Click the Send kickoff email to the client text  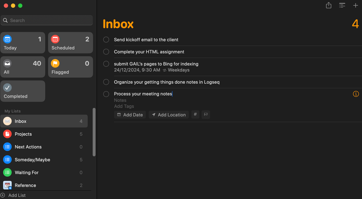146,39
